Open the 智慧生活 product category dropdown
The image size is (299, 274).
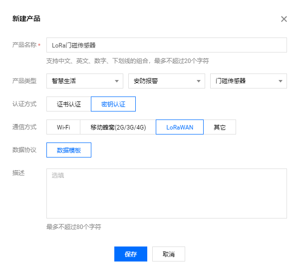point(85,81)
